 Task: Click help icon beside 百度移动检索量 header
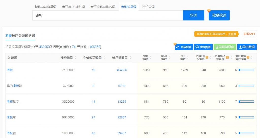227,58
